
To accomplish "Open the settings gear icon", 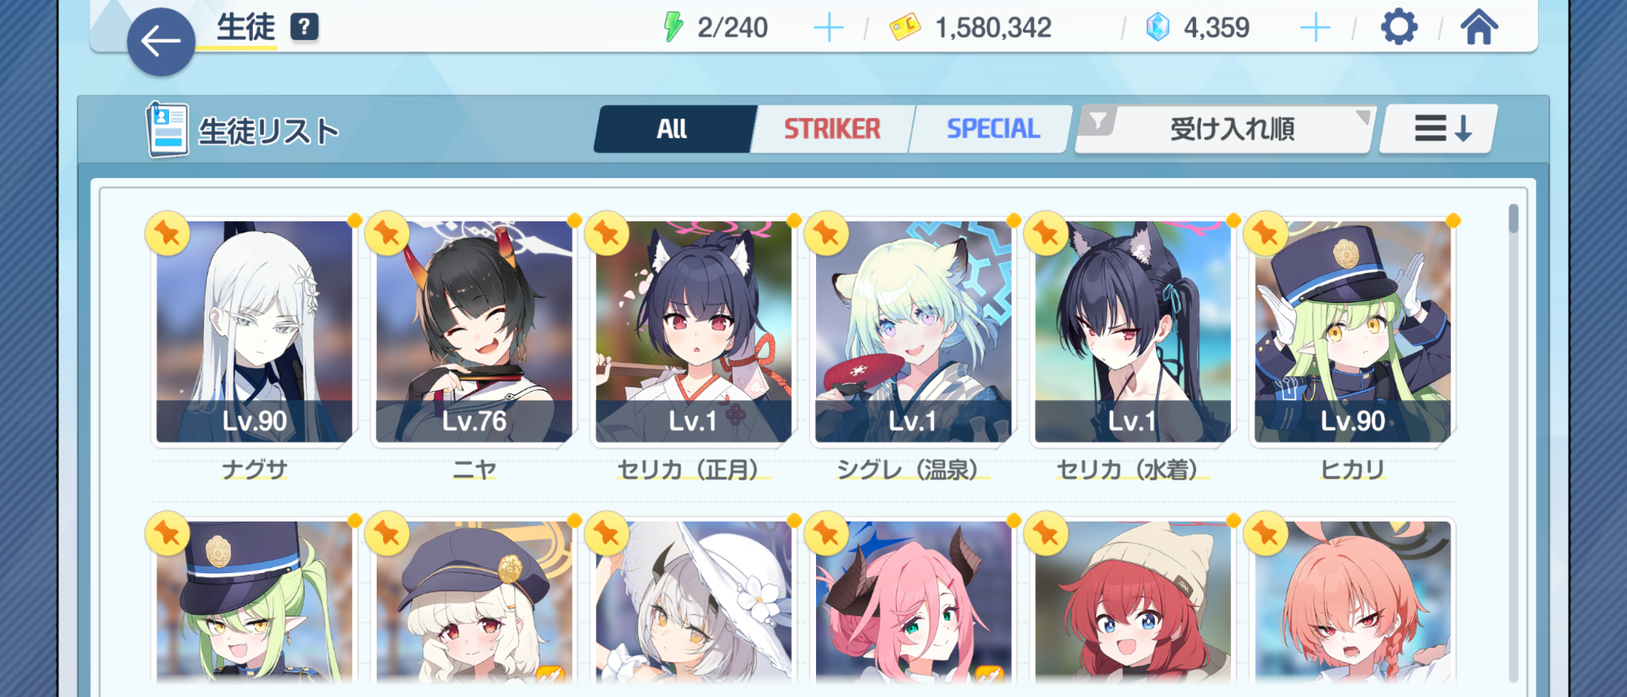I will click(x=1399, y=27).
